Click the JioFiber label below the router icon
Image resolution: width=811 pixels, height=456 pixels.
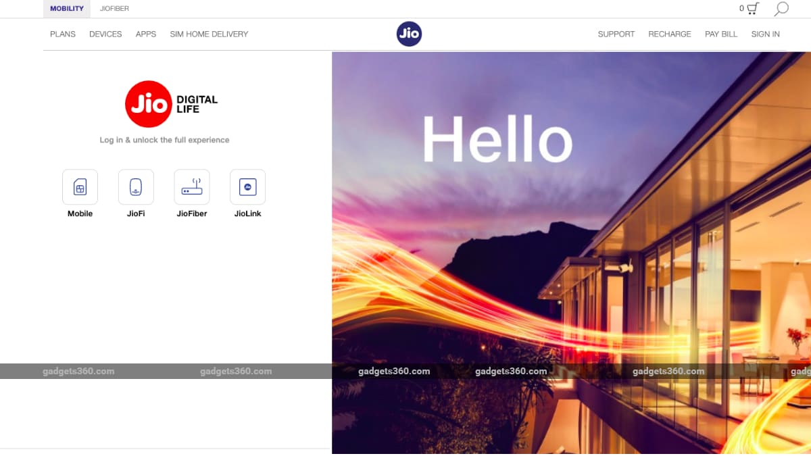point(192,213)
